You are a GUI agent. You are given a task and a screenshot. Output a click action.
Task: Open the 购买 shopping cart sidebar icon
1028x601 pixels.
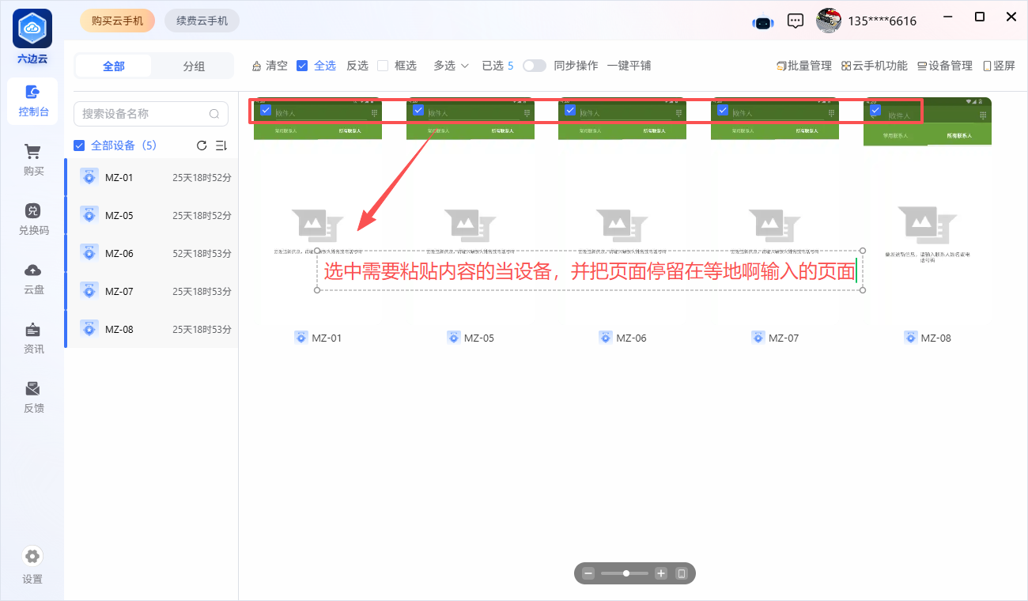[32, 152]
